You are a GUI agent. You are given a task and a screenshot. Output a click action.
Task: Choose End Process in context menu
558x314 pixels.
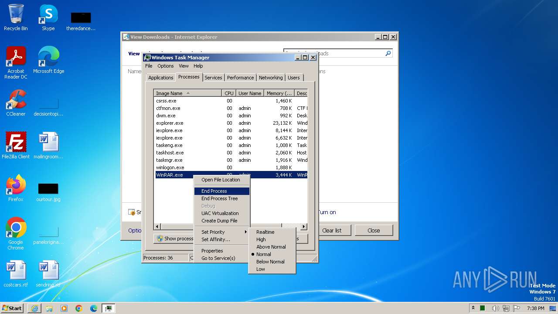[222, 191]
